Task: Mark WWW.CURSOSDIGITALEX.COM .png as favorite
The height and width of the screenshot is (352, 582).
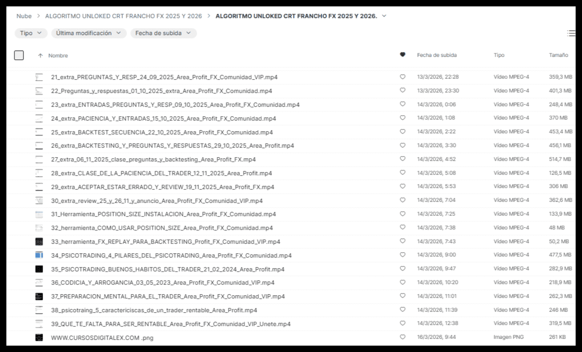Action: 402,337
